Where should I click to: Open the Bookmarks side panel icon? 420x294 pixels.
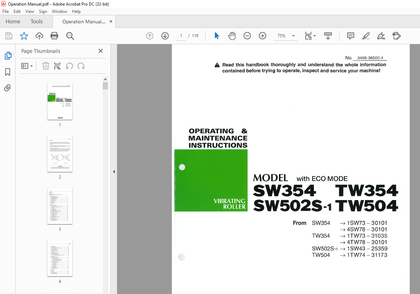pyautogui.click(x=8, y=72)
